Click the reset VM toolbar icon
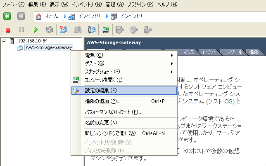Screen dimensions: 266x166 50,30
